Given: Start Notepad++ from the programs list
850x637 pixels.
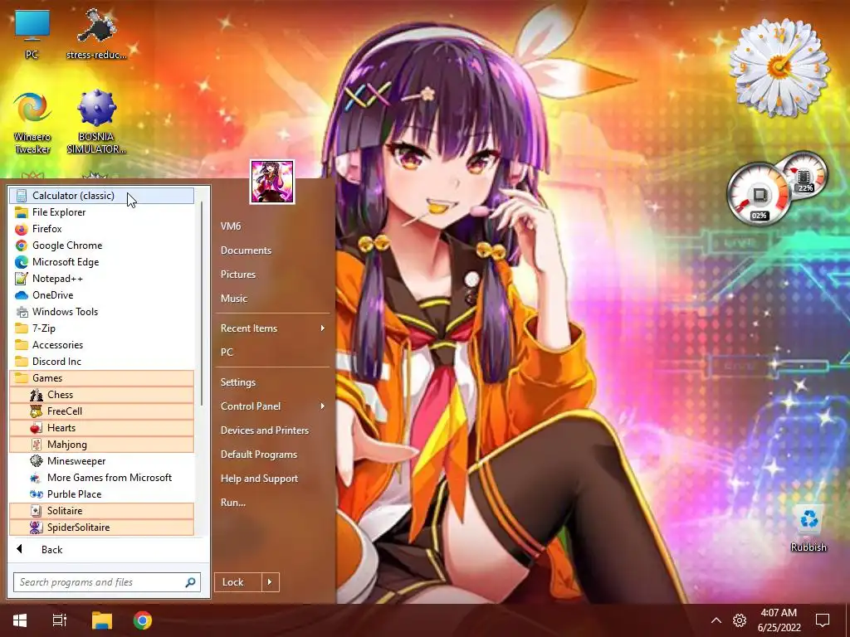Looking at the screenshot, I should (101, 279).
